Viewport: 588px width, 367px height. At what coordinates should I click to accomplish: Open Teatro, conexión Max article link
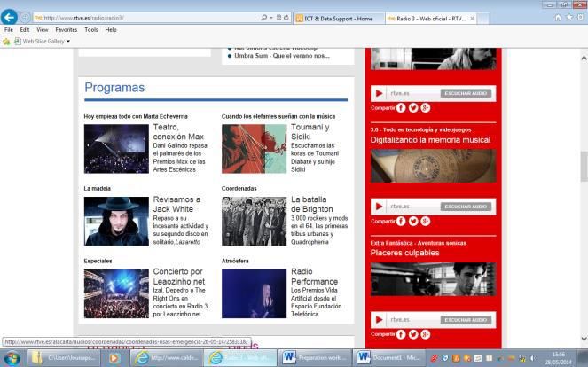178,131
